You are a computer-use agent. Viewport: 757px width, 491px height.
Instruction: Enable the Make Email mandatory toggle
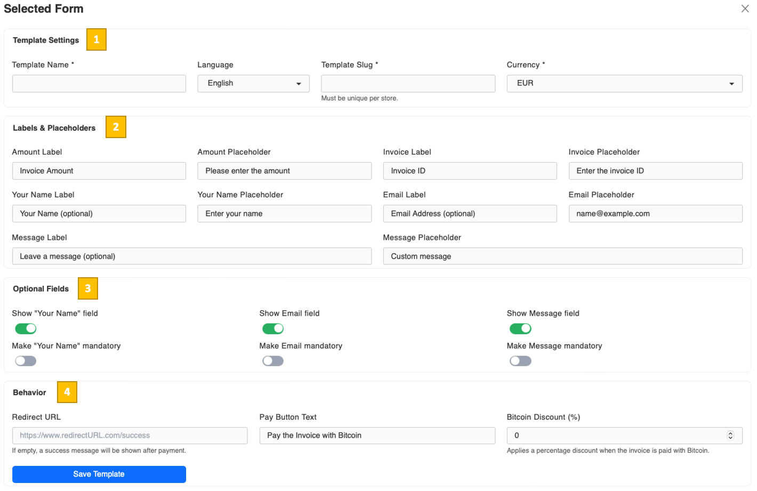[x=273, y=361]
